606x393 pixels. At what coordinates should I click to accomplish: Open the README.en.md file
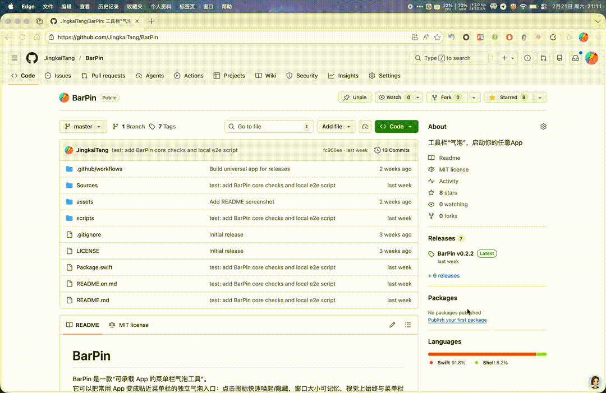coord(97,284)
